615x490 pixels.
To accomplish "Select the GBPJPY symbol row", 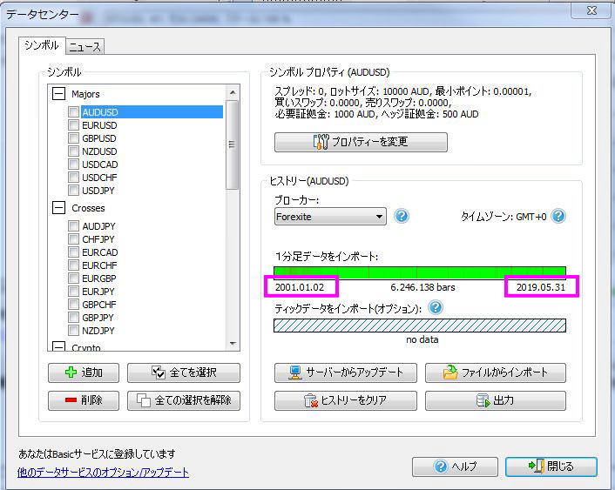I will click(x=98, y=317).
